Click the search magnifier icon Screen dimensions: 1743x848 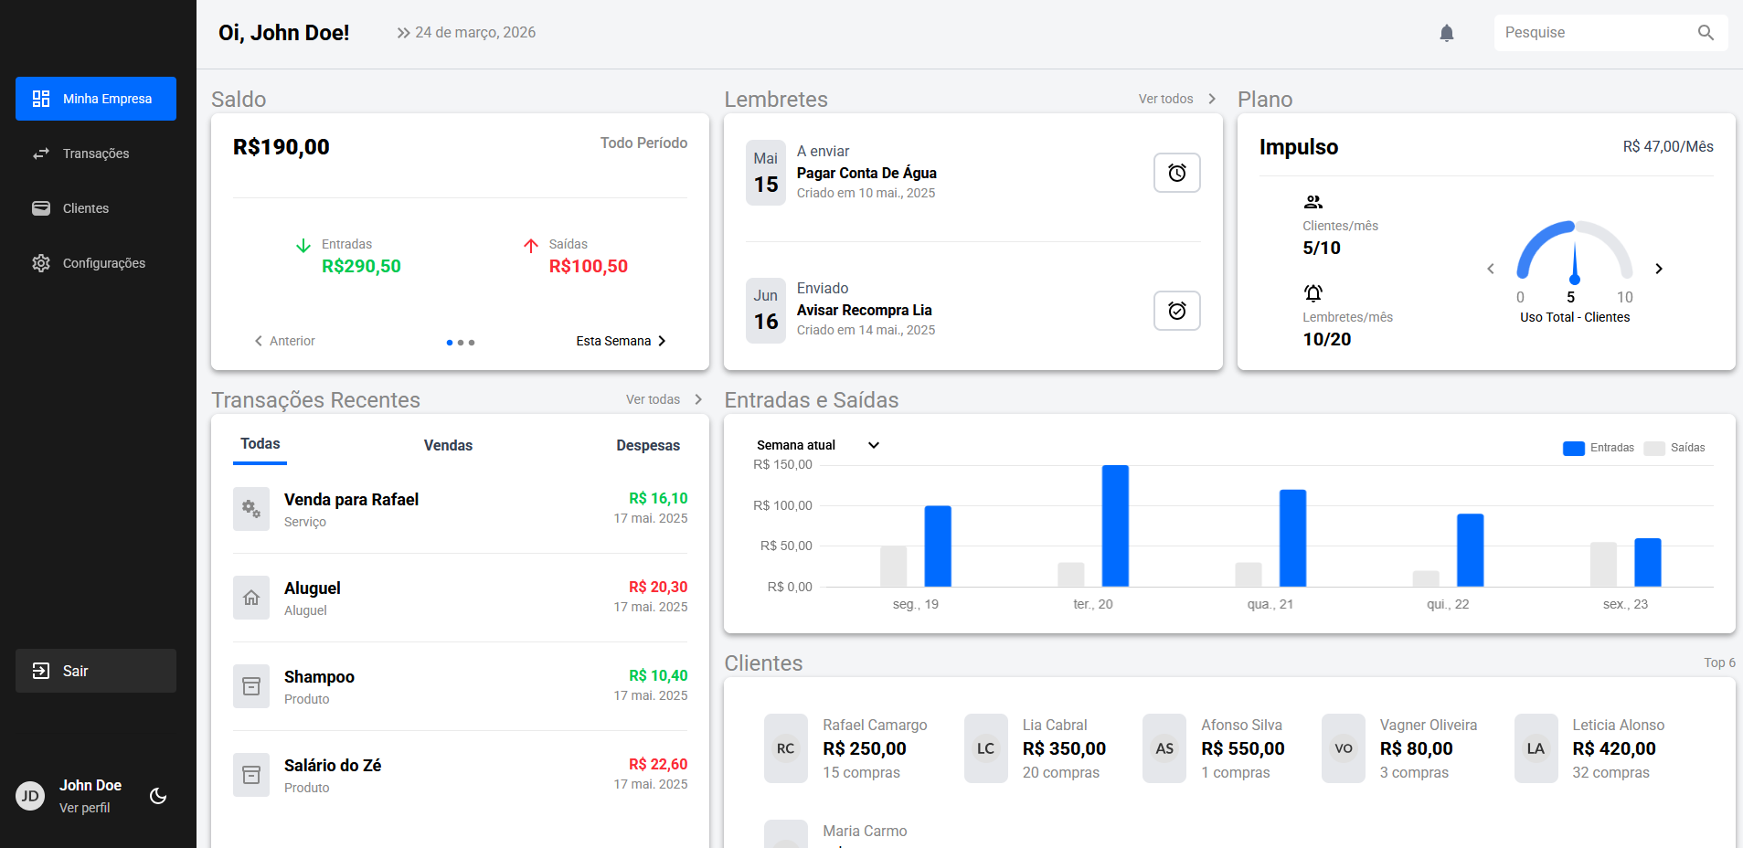tap(1705, 33)
